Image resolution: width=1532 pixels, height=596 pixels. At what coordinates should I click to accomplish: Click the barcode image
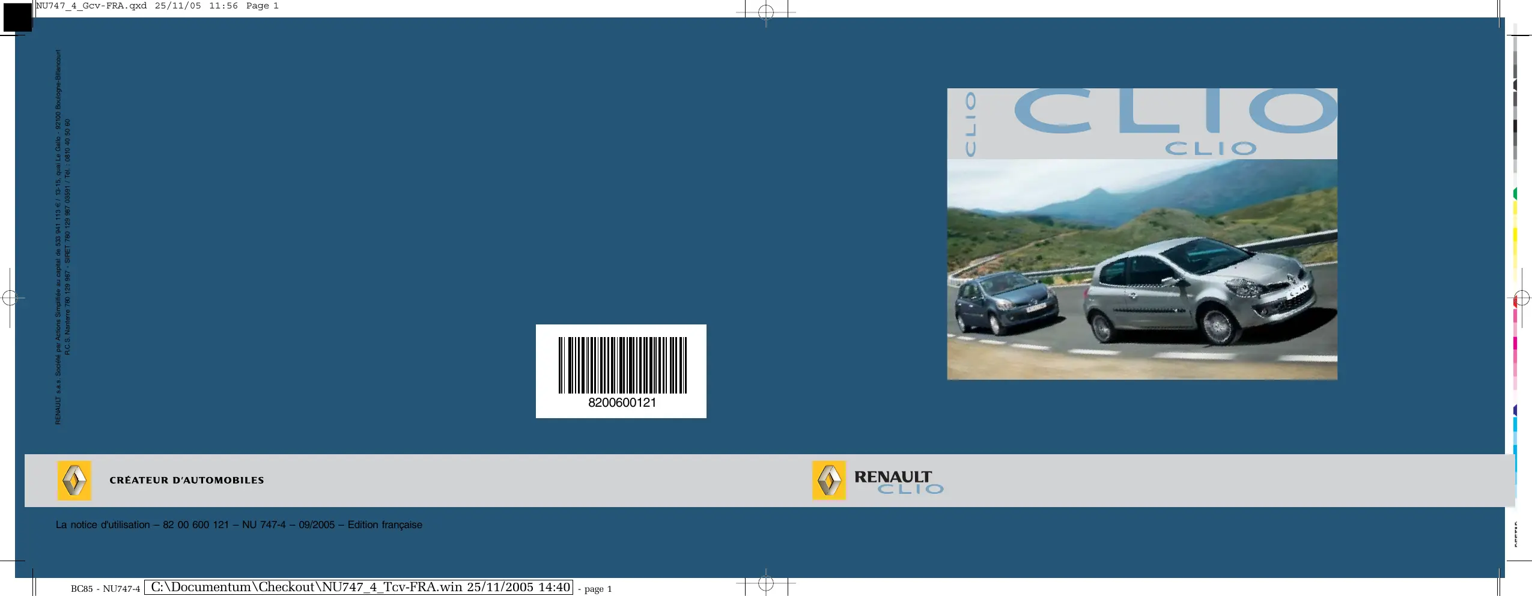point(622,365)
